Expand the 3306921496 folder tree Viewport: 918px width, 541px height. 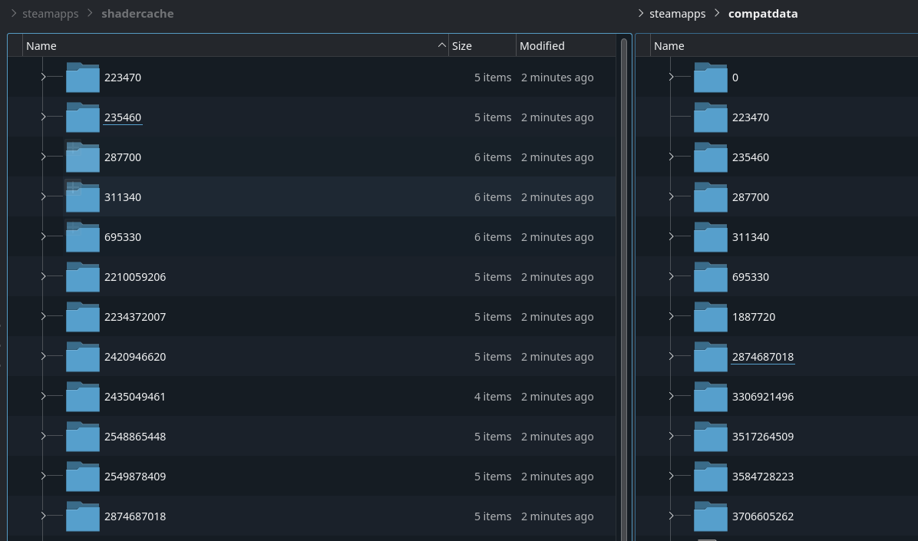click(671, 395)
